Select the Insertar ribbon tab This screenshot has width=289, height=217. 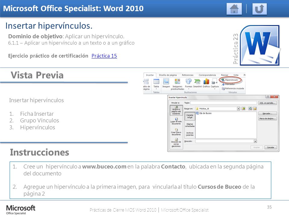(150, 75)
